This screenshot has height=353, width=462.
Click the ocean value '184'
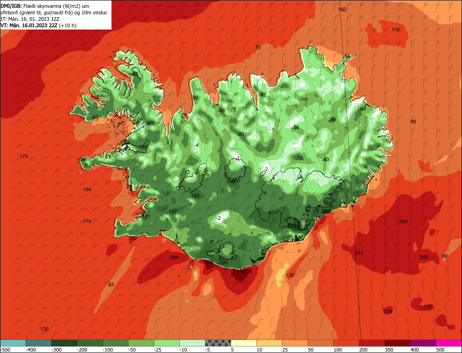87,189
